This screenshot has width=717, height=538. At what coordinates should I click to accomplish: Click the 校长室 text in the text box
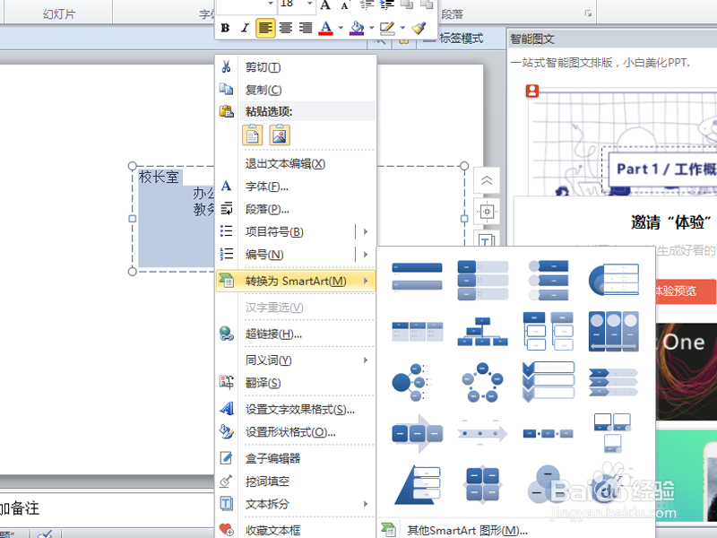pyautogui.click(x=159, y=177)
